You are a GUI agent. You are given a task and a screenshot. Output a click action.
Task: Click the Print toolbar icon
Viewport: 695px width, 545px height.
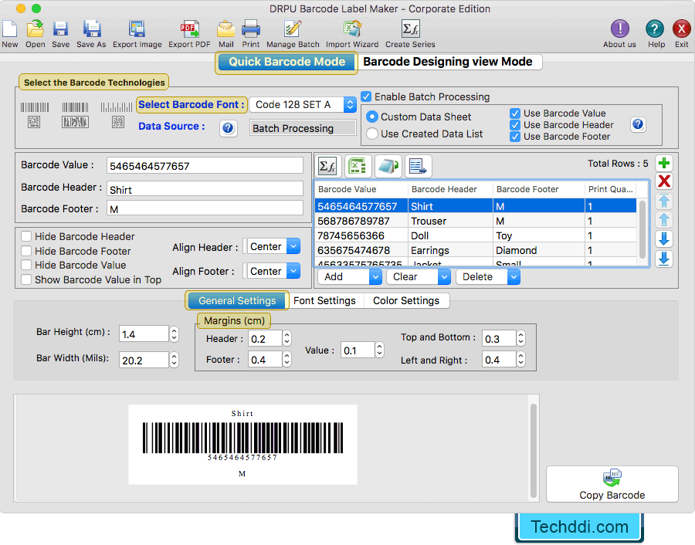(x=251, y=29)
